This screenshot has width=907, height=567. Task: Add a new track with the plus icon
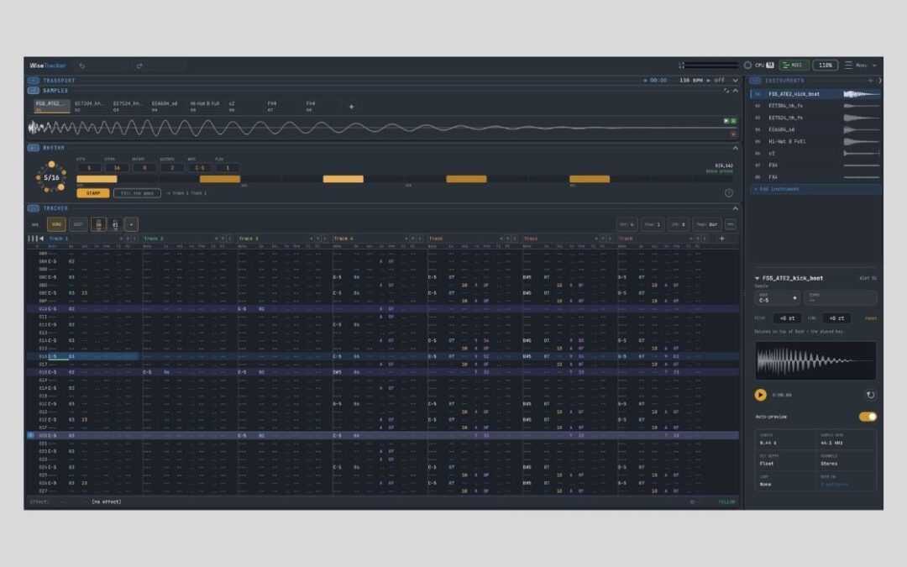tap(722, 239)
